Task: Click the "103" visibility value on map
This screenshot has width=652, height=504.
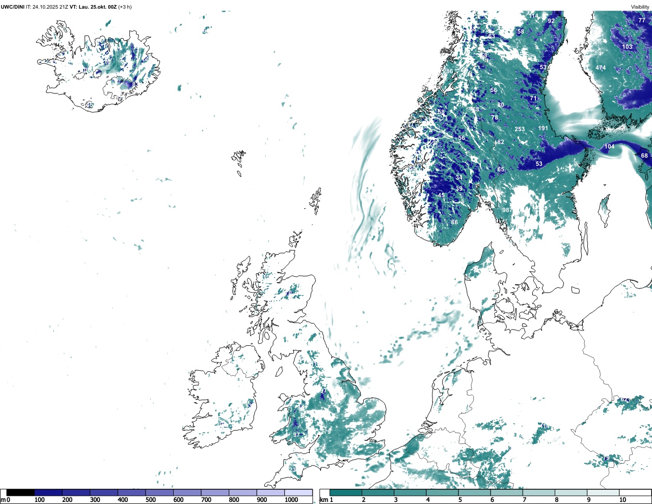Action: pyautogui.click(x=627, y=47)
